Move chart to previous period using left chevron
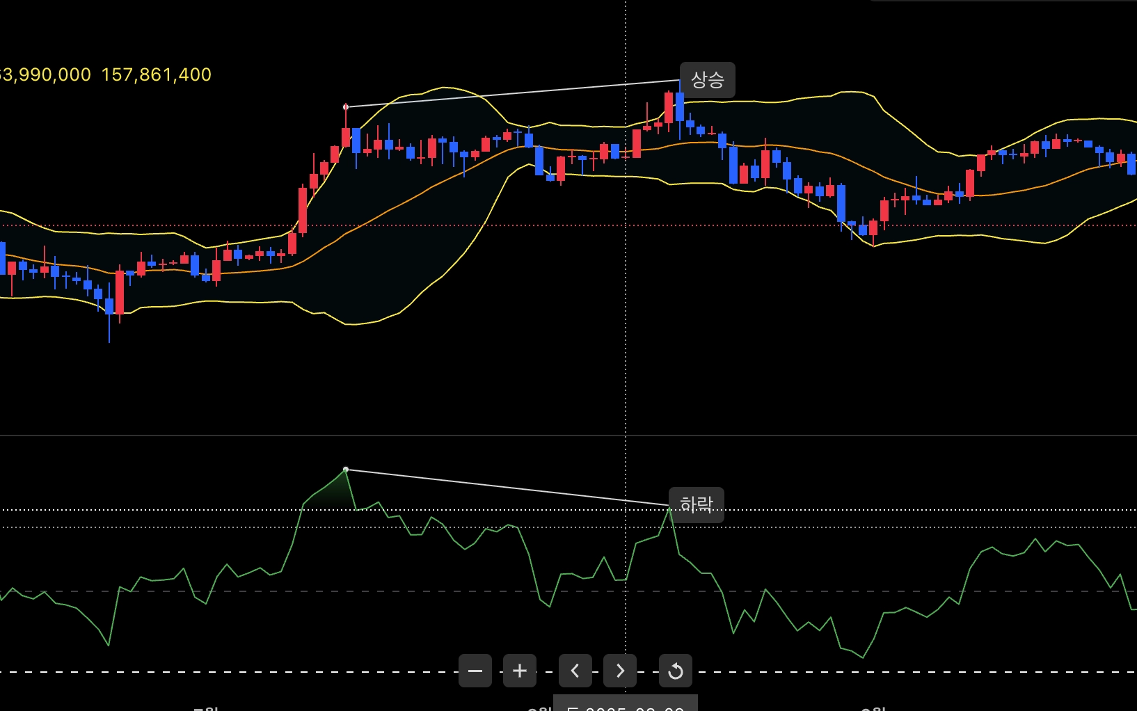1137x711 pixels. click(575, 671)
